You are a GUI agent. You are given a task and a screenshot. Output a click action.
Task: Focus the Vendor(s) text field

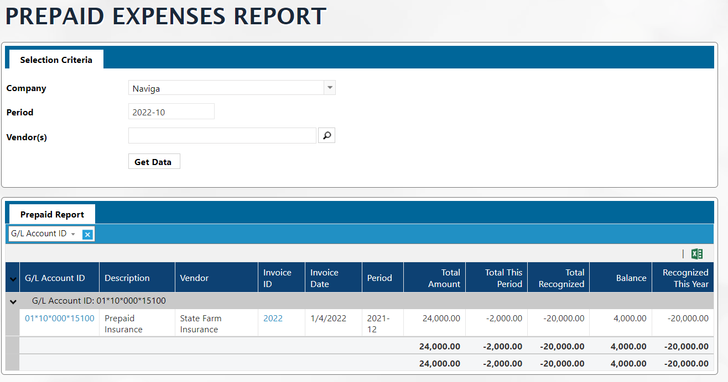222,135
